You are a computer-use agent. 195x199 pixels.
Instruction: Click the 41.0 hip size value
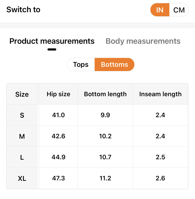[x=58, y=115]
